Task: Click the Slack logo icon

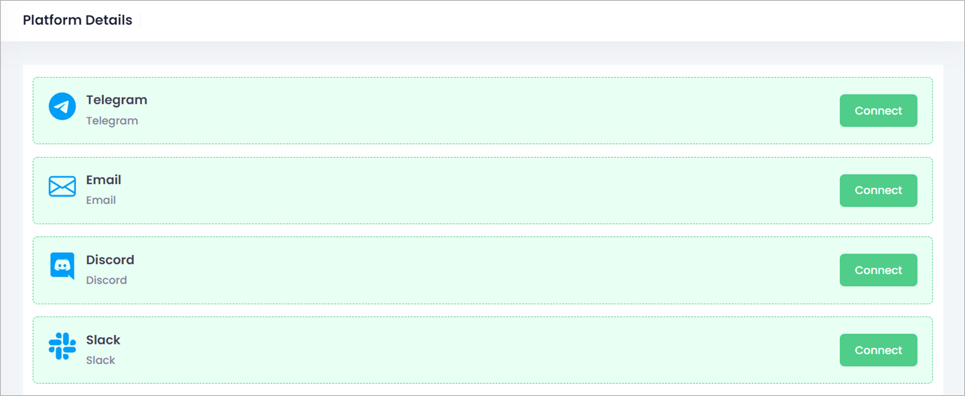Action: (62, 346)
